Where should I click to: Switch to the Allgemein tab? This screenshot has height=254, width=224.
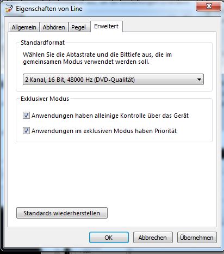24,27
